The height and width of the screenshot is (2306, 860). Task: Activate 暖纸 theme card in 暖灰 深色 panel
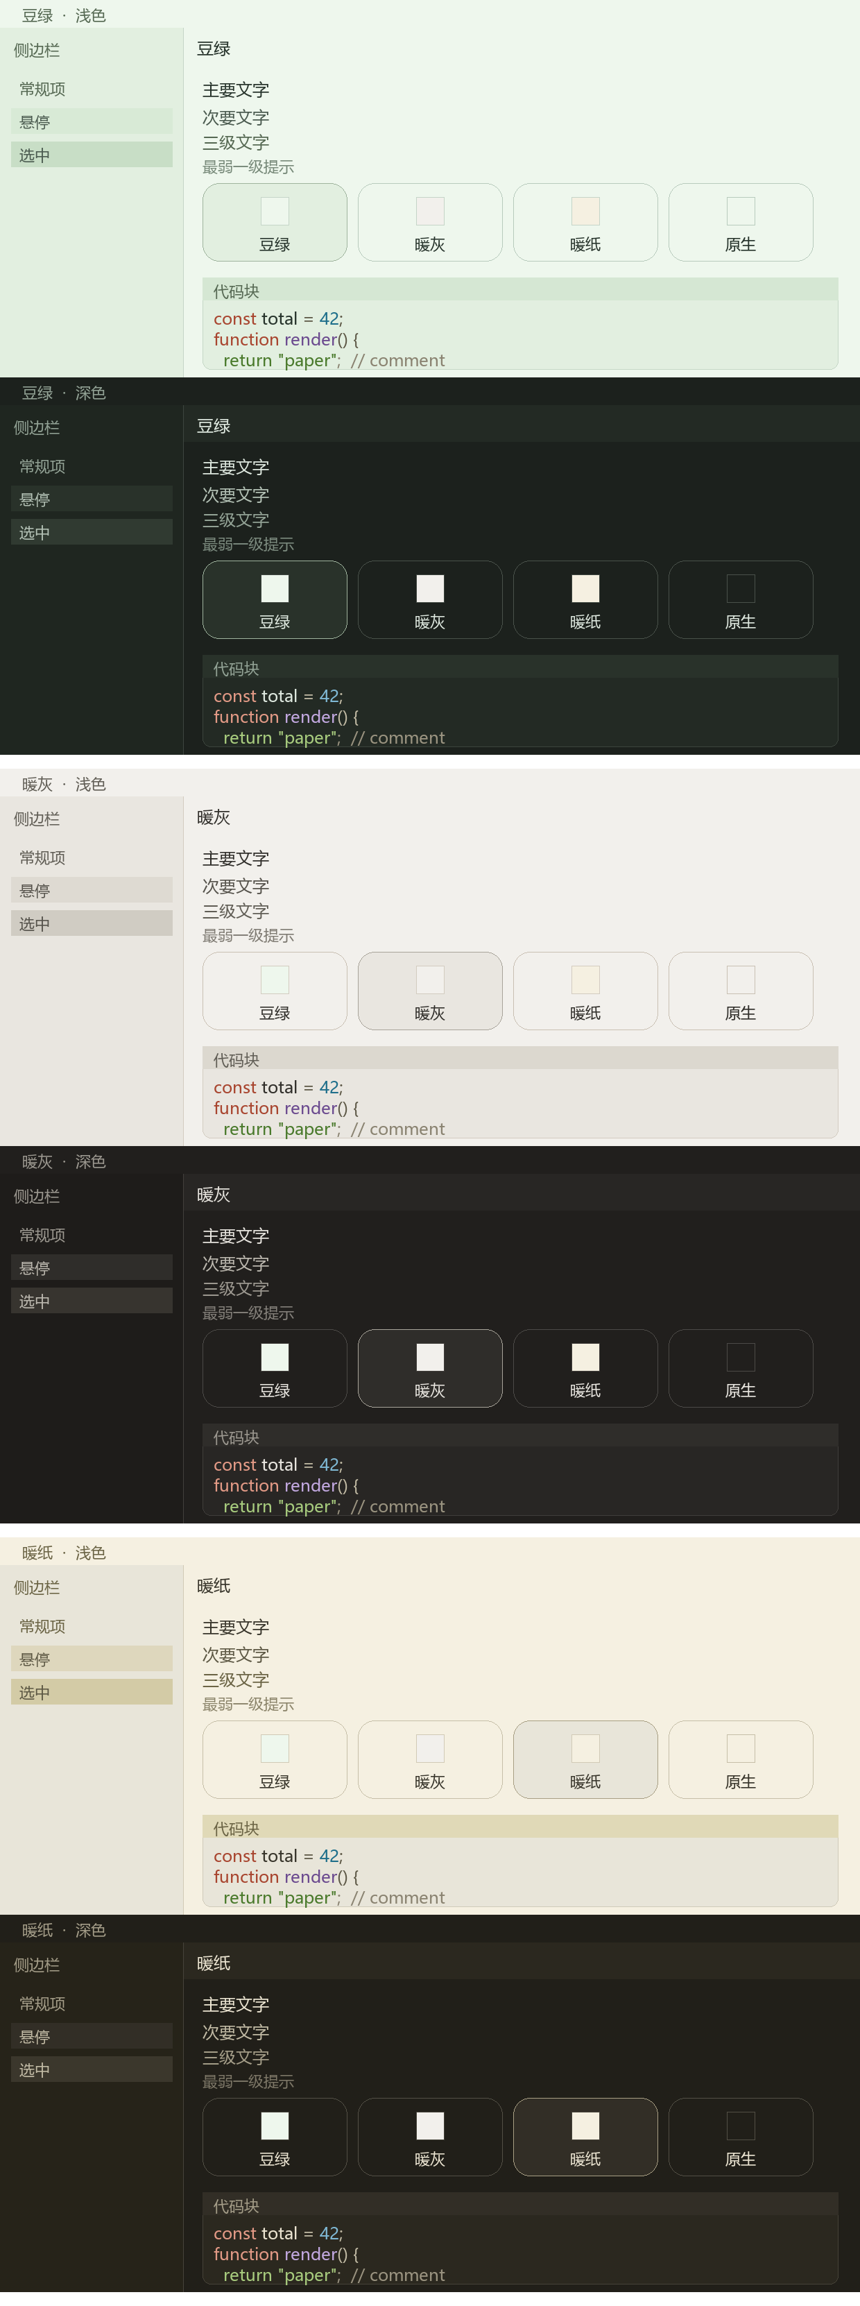[585, 1368]
